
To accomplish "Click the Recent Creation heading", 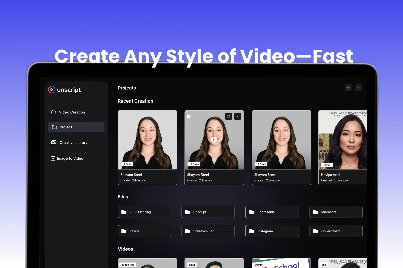I will tap(135, 101).
